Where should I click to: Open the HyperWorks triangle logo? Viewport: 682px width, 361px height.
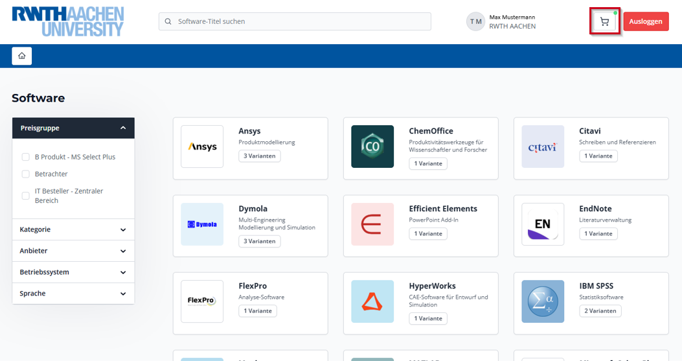[372, 301]
